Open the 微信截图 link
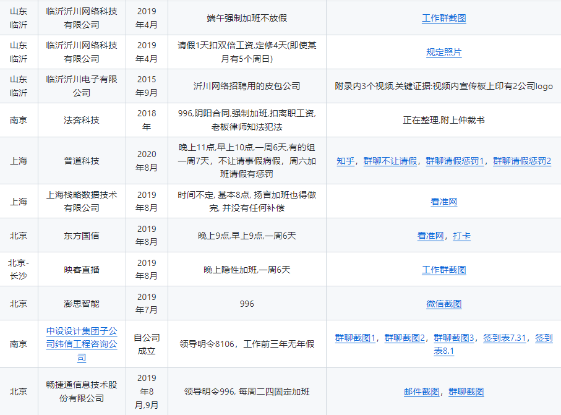 (x=443, y=304)
